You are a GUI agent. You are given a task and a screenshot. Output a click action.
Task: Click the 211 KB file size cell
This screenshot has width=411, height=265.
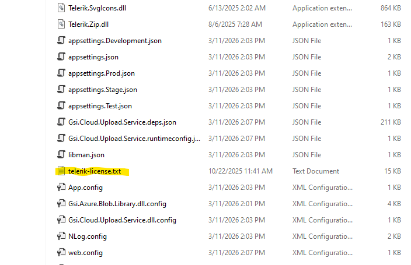(390, 122)
